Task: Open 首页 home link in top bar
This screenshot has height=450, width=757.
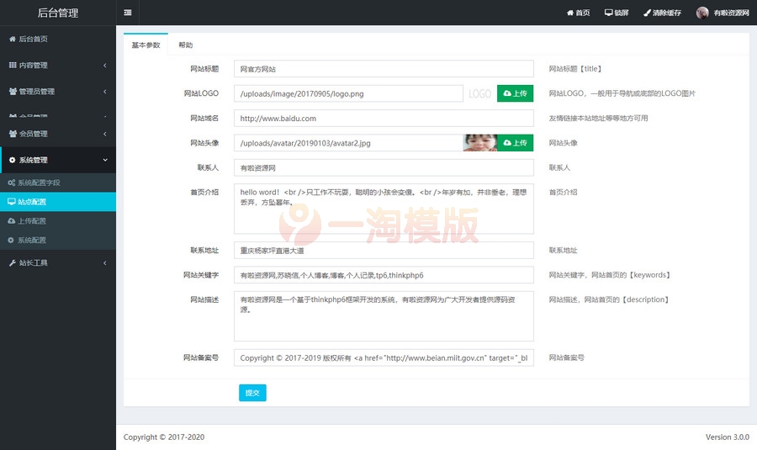Action: pyautogui.click(x=579, y=13)
